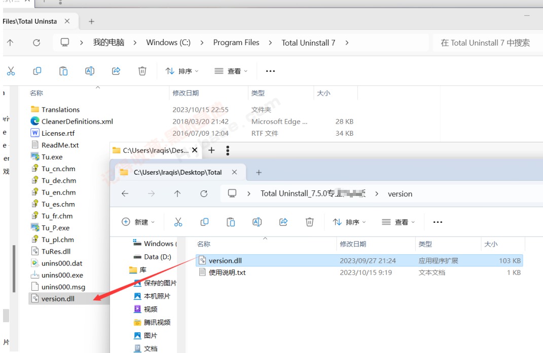The height and width of the screenshot is (353, 543).
Task: Open vertical ellipsis menu in middle window
Action: [x=228, y=150]
